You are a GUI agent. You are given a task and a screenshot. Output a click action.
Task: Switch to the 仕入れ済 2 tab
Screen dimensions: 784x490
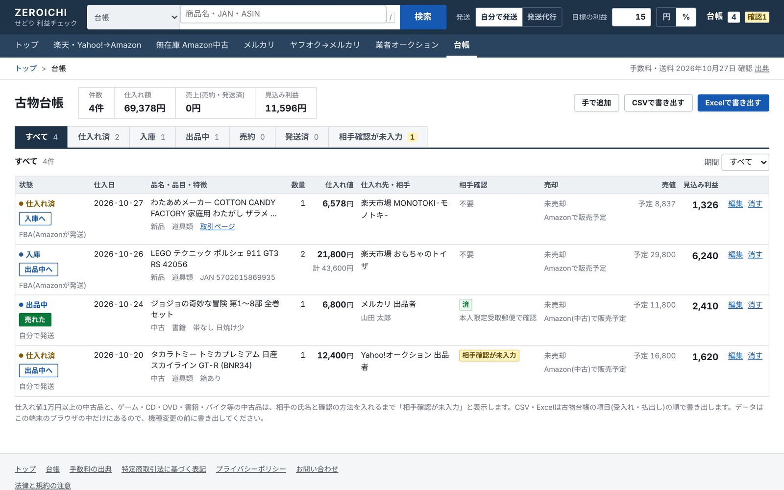[98, 137]
